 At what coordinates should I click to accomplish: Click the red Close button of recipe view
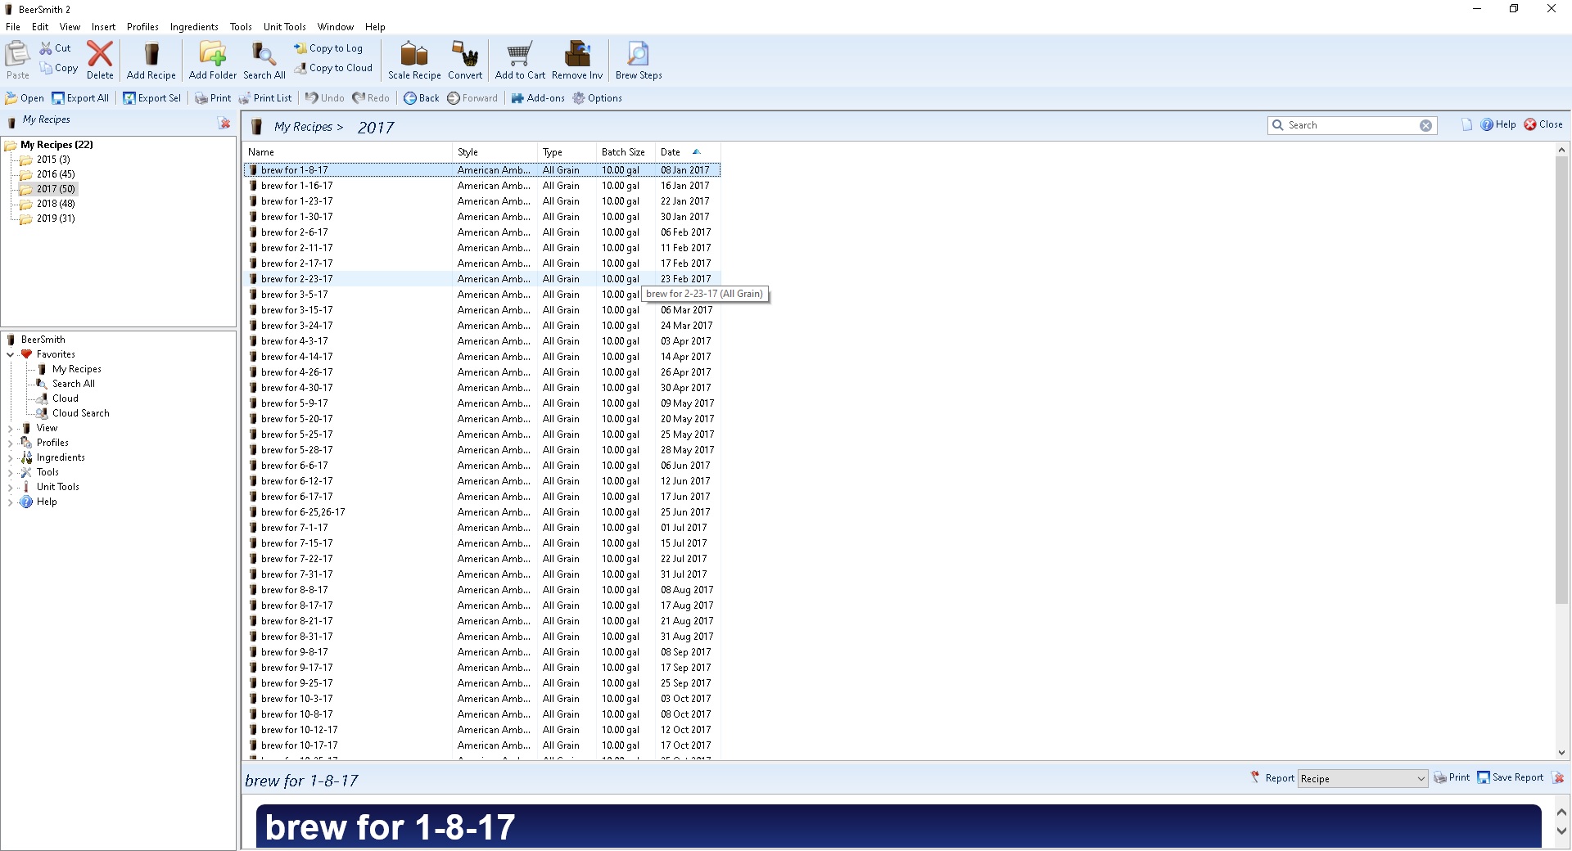[1543, 124]
